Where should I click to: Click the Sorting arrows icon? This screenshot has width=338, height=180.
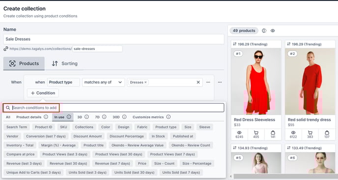[55, 64]
